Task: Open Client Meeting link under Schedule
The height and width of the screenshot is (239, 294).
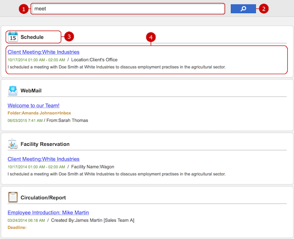Action: (x=44, y=52)
